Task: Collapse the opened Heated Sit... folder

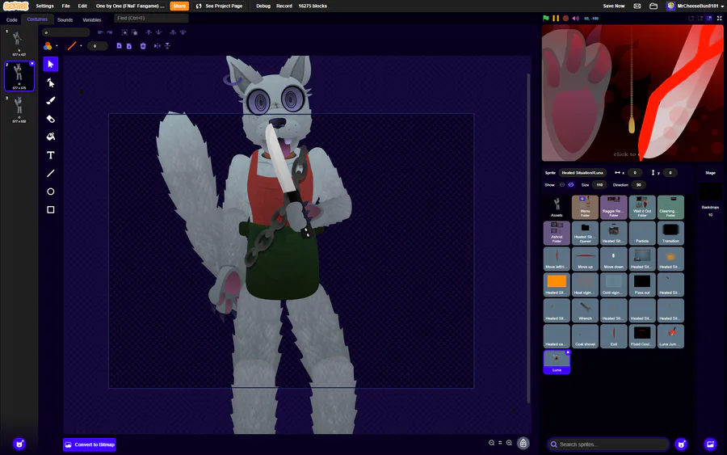Action: point(585,233)
